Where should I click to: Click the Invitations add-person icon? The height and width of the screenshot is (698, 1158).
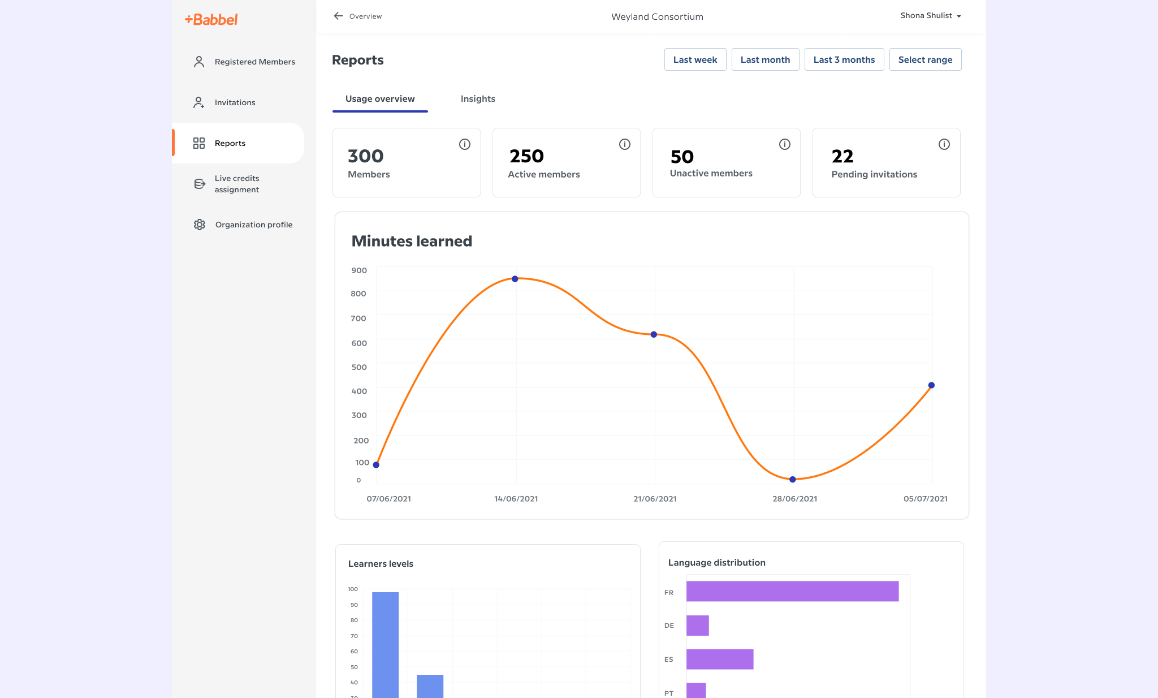pyautogui.click(x=199, y=102)
